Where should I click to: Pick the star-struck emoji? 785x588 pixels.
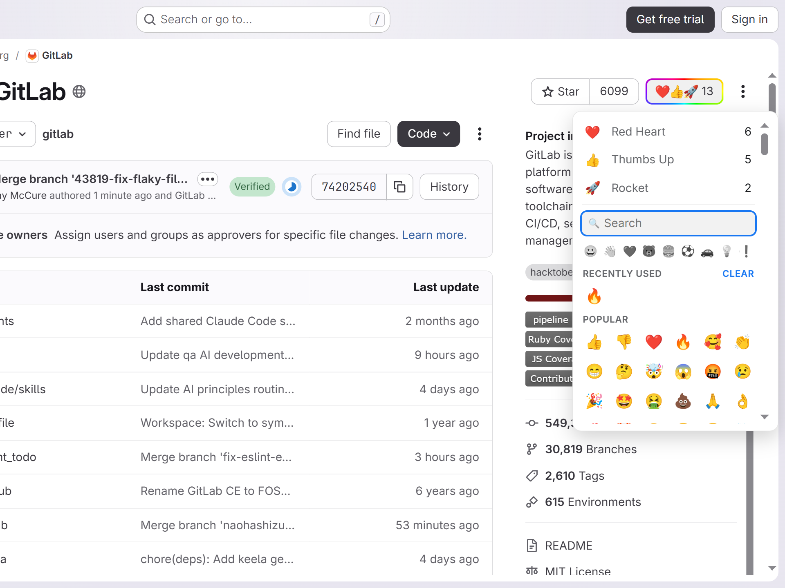click(624, 401)
